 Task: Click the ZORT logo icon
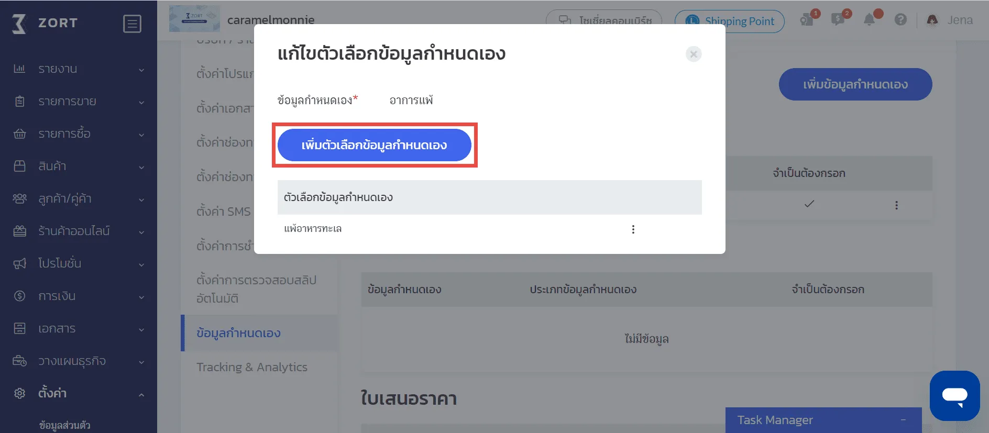pyautogui.click(x=19, y=24)
